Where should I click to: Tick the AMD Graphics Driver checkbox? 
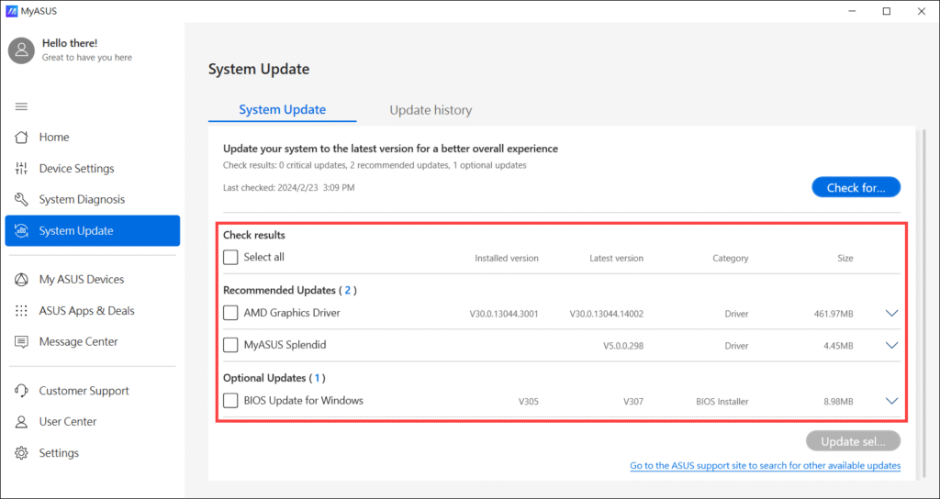tap(231, 313)
